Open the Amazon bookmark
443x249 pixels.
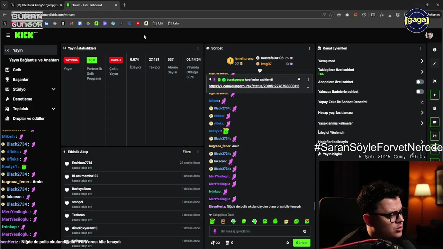pyautogui.click(x=146, y=24)
